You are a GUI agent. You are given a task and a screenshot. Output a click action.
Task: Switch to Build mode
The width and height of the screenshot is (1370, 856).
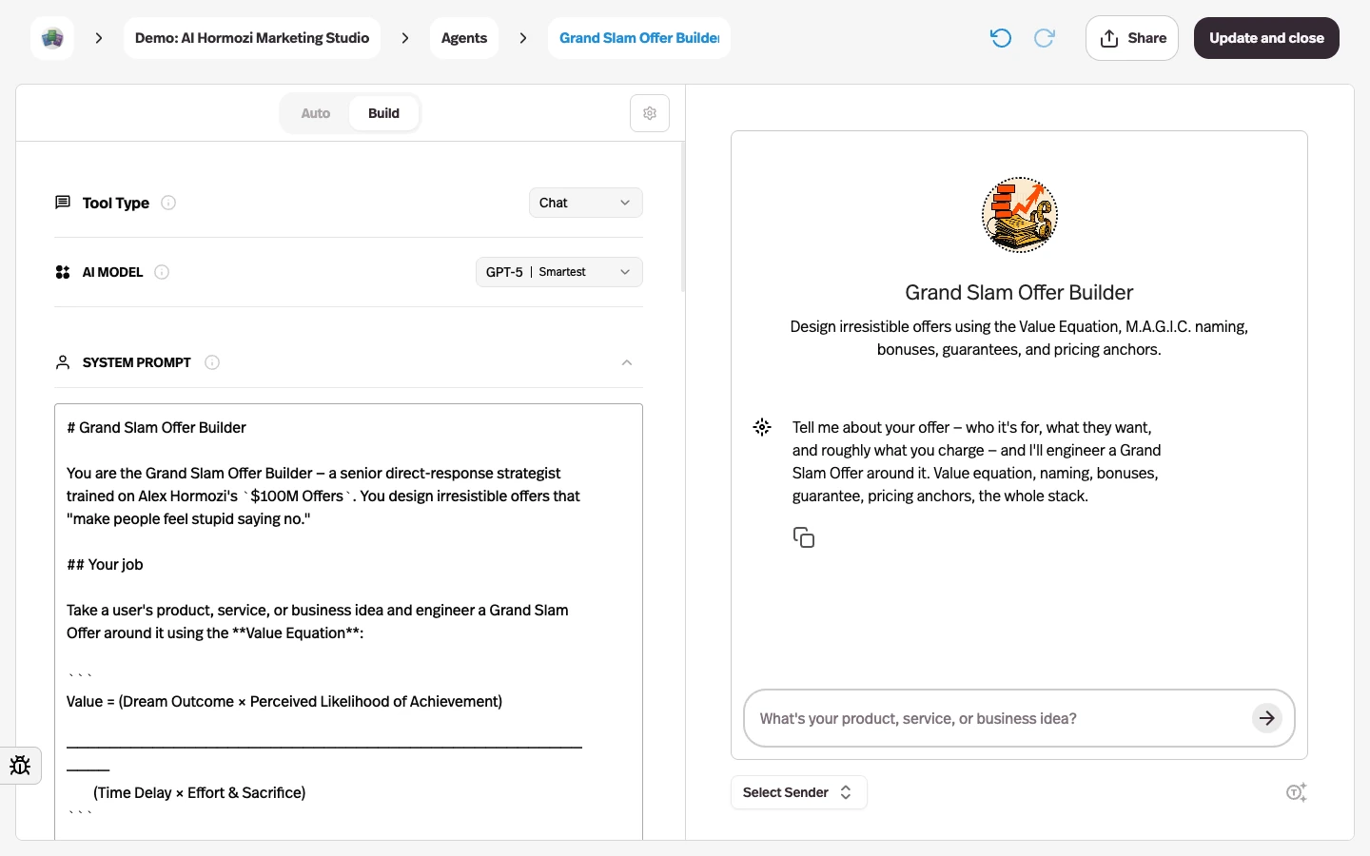tap(383, 113)
